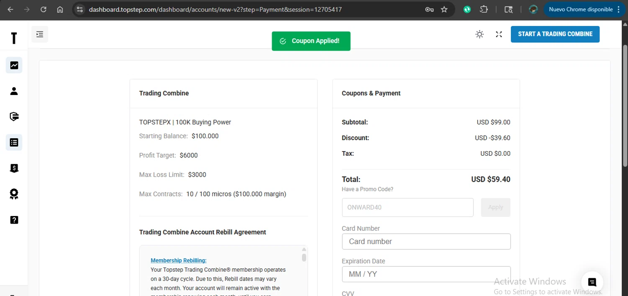Open the live chat bubble
The height and width of the screenshot is (296, 628).
tap(592, 282)
